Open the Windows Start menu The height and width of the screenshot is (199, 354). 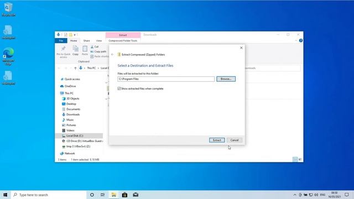pyautogui.click(x=5, y=195)
